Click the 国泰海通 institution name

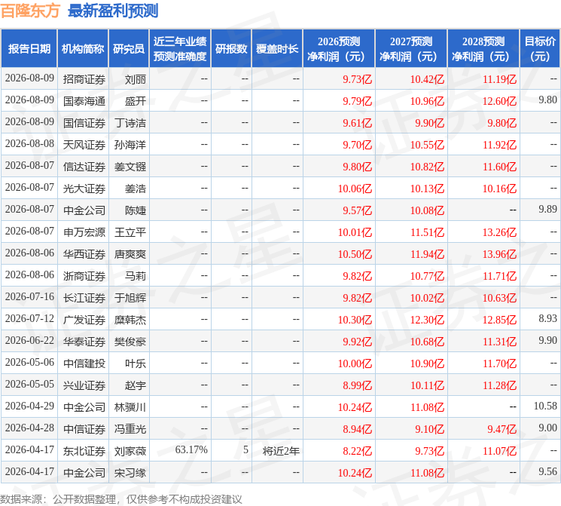[x=84, y=101]
